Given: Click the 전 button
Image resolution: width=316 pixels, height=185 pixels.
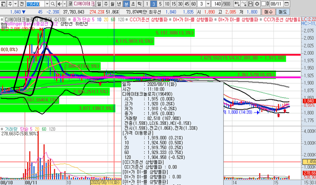Looking at the screenshot, I should point(22,3).
